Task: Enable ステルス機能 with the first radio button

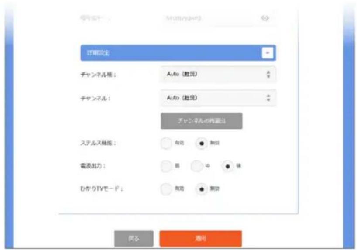Action: (166, 143)
